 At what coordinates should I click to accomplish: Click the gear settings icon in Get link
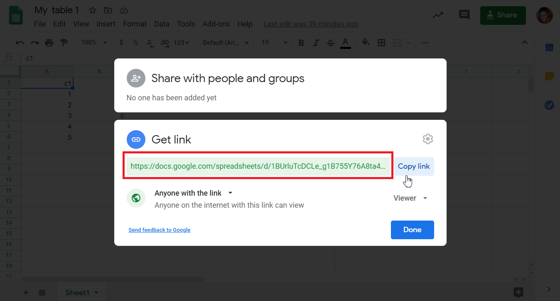pyautogui.click(x=427, y=139)
